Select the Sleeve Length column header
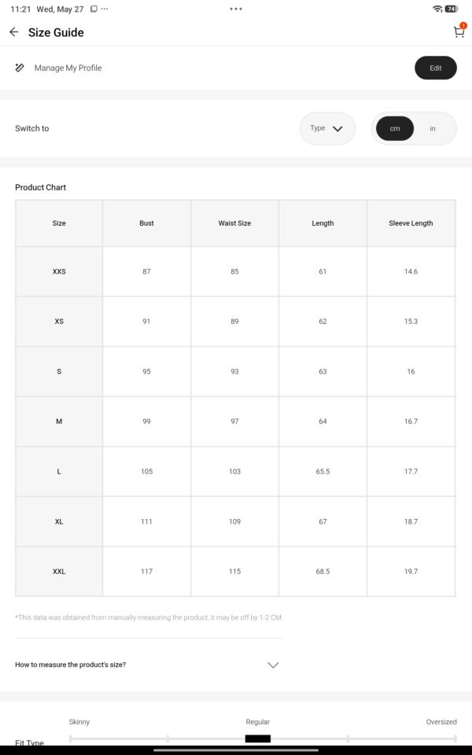Image resolution: width=472 pixels, height=755 pixels. click(x=411, y=223)
